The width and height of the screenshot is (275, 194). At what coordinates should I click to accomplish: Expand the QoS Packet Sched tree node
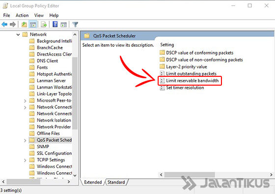[25, 140]
